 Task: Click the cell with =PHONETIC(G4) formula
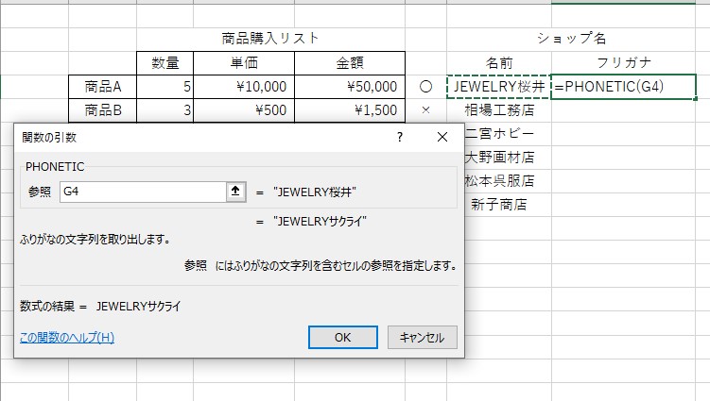(623, 87)
